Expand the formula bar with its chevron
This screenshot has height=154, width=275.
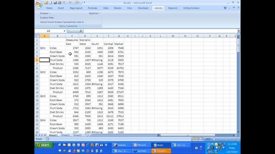pyautogui.click(x=239, y=31)
